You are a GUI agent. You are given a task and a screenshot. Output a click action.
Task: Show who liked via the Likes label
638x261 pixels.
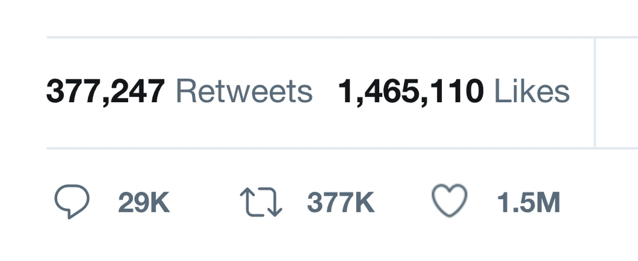[531, 92]
